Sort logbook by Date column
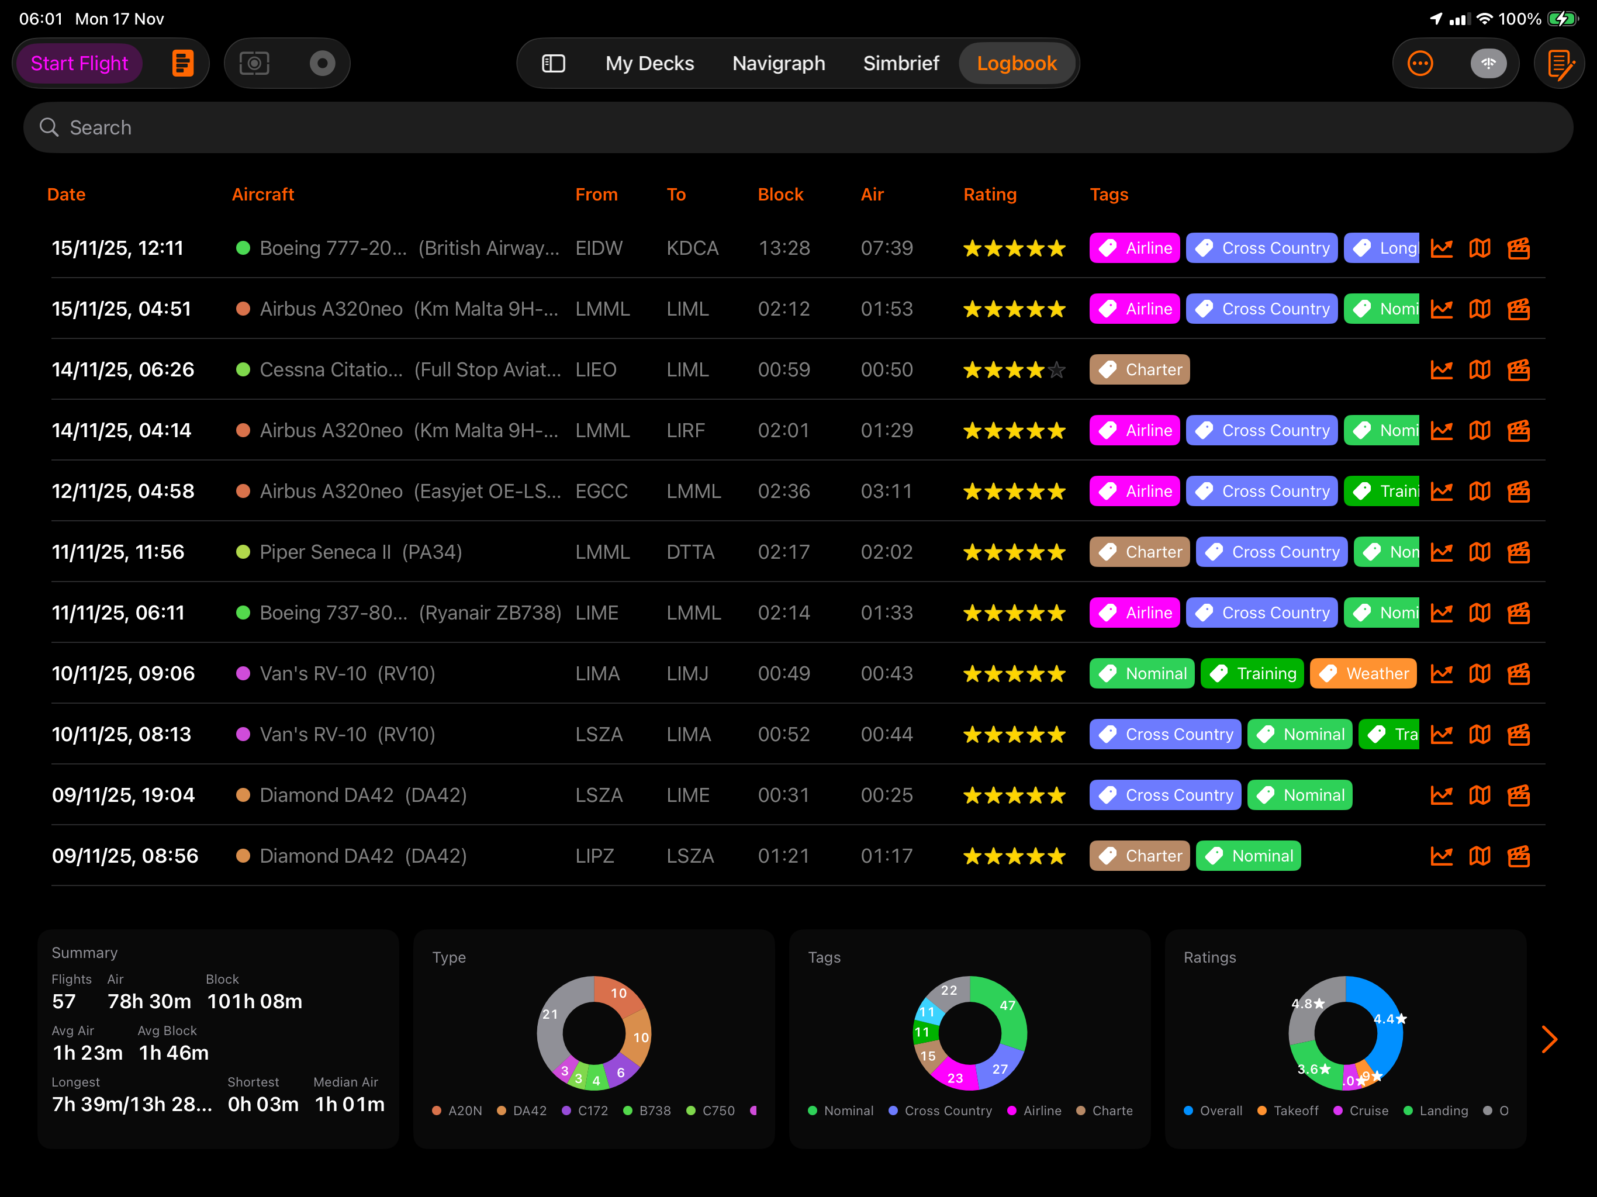The image size is (1597, 1197). [x=65, y=194]
